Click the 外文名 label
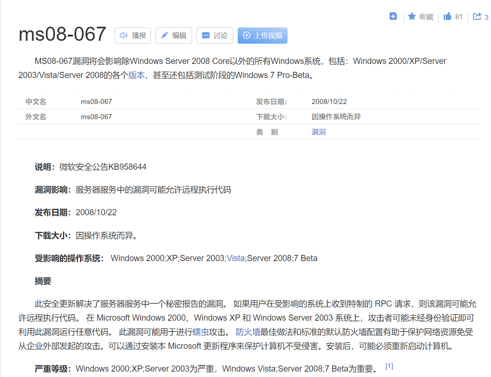The height and width of the screenshot is (377, 491). (36, 117)
